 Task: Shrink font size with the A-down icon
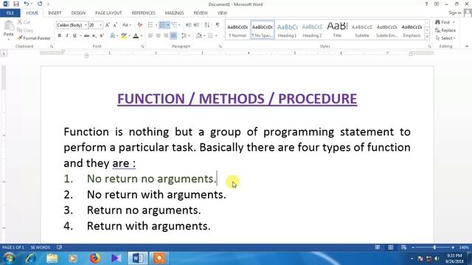[x=115, y=25]
